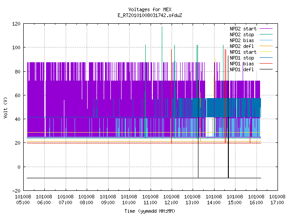Click the 14:00 time axis label
Viewport: 286px width, 215px height.
[214, 203]
